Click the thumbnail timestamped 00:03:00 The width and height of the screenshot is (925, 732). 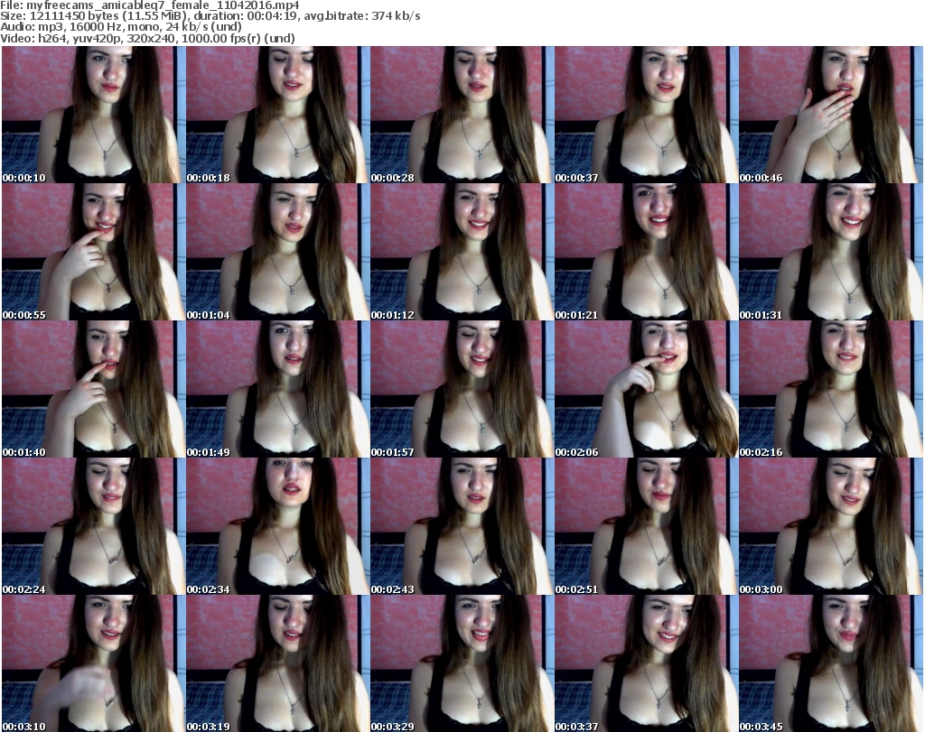coord(831,526)
